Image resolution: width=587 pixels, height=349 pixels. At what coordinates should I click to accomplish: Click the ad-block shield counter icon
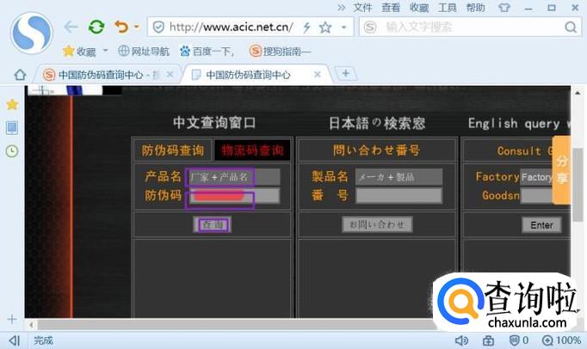519,340
